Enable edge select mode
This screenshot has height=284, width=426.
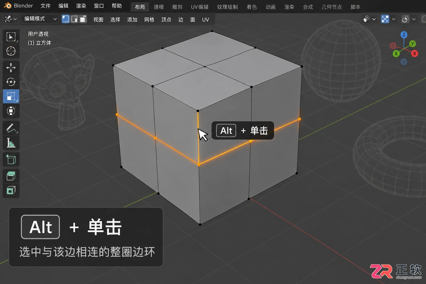(x=74, y=19)
